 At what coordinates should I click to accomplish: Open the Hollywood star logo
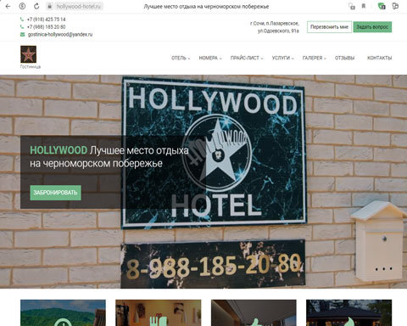click(x=28, y=54)
